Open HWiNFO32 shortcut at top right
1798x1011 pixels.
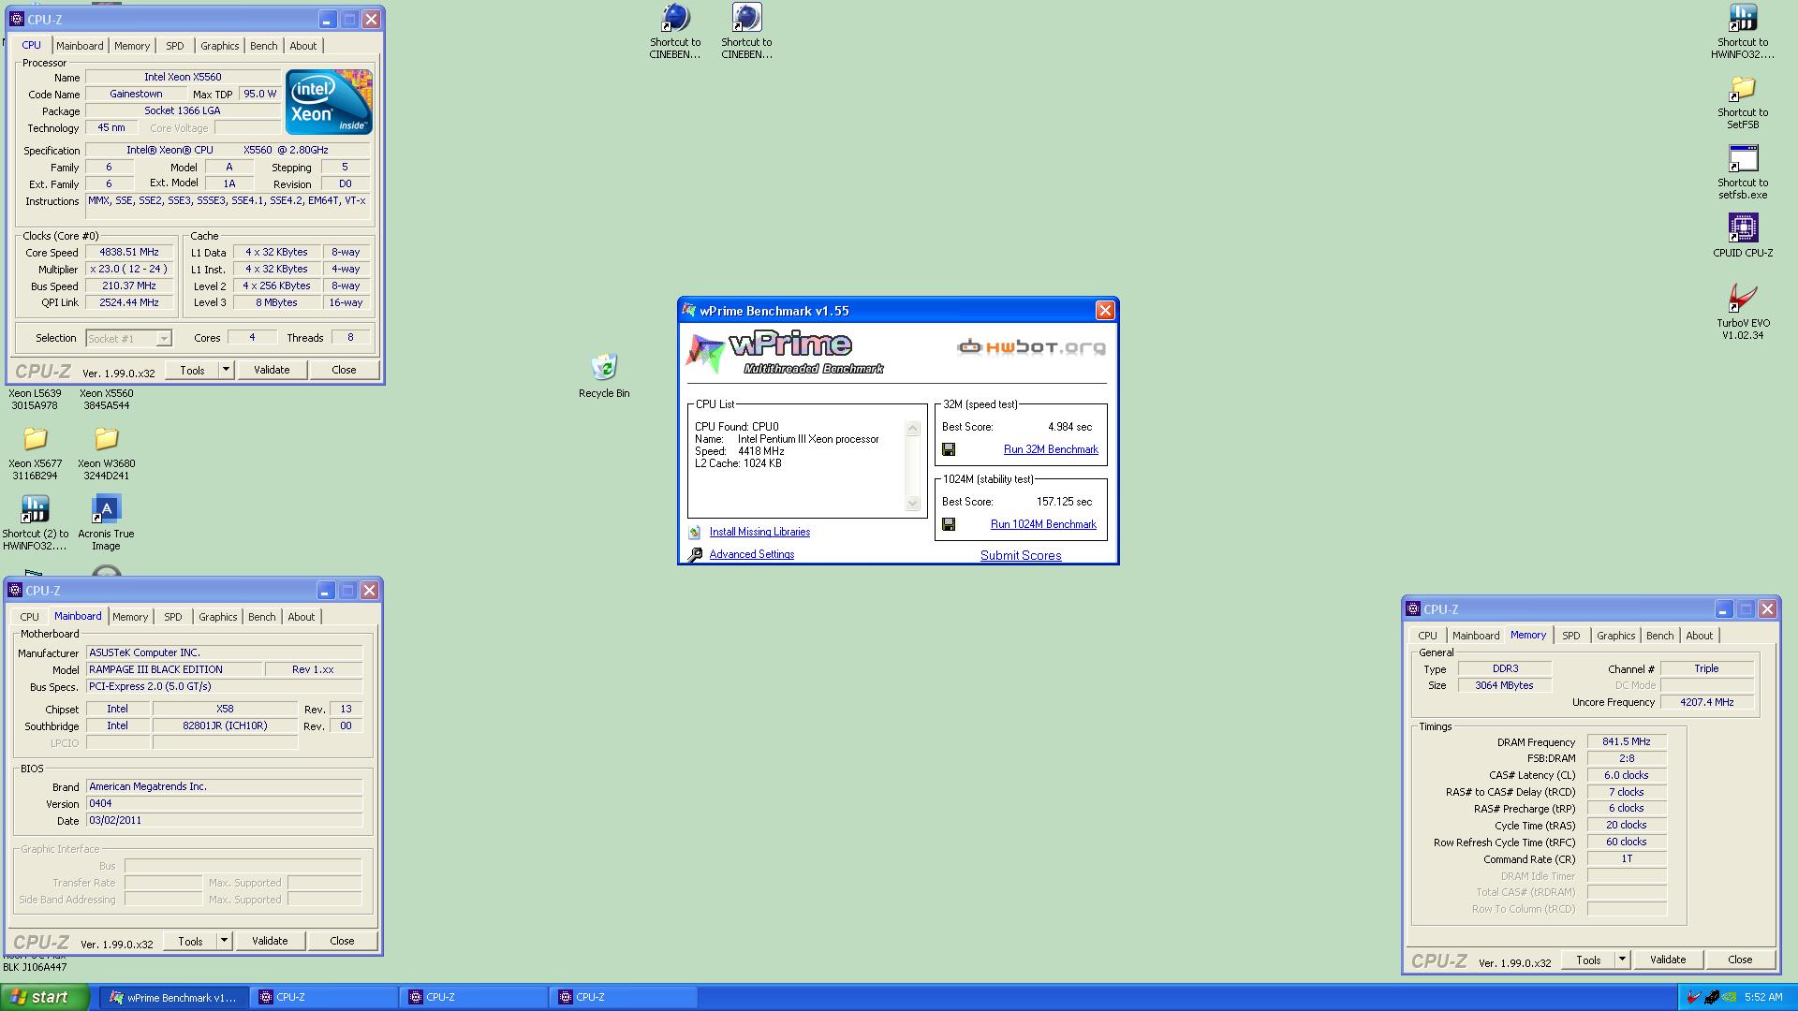1743,18
